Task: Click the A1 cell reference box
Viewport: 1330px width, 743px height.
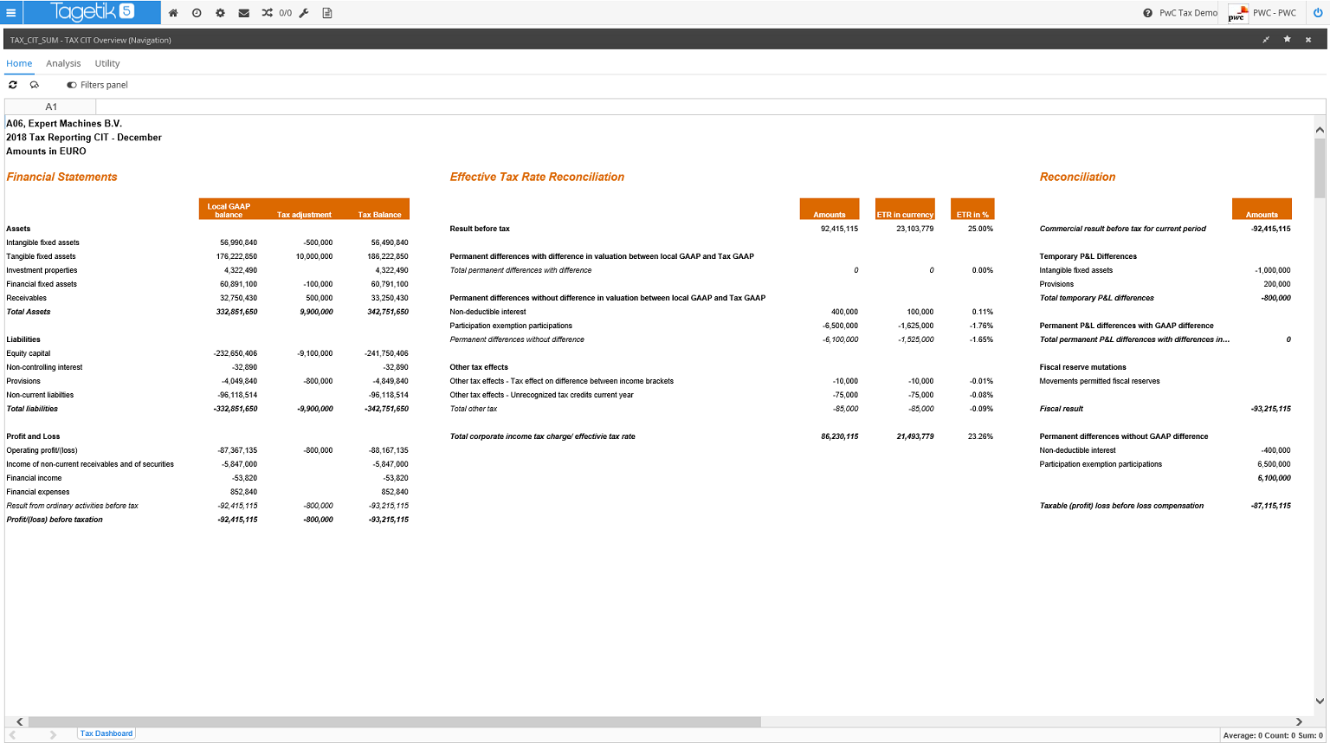Action: (51, 107)
